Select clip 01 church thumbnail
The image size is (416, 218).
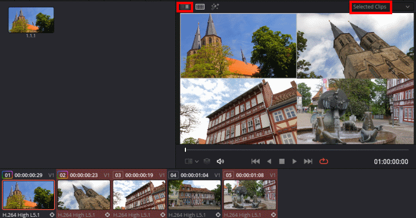click(29, 195)
